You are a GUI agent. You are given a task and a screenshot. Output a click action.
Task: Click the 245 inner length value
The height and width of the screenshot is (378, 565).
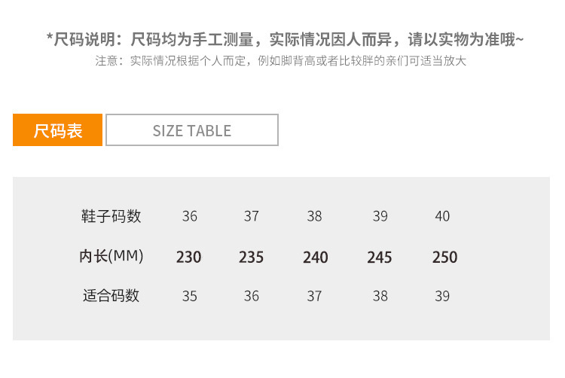[380, 257]
